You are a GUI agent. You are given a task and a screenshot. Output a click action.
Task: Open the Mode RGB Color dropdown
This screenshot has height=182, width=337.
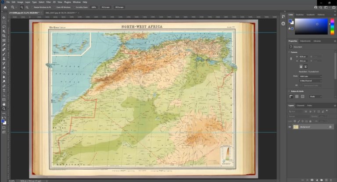tap(311, 76)
